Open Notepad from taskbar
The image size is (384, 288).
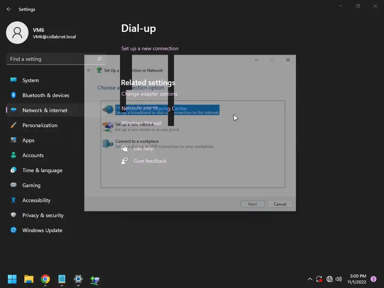pyautogui.click(x=62, y=279)
